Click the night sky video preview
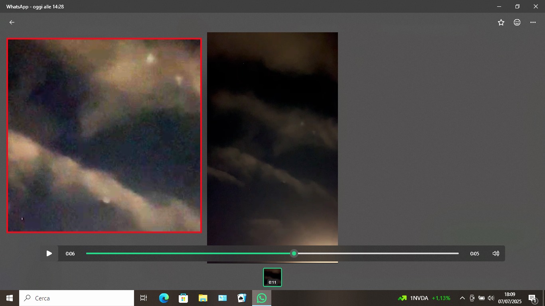 point(272,147)
